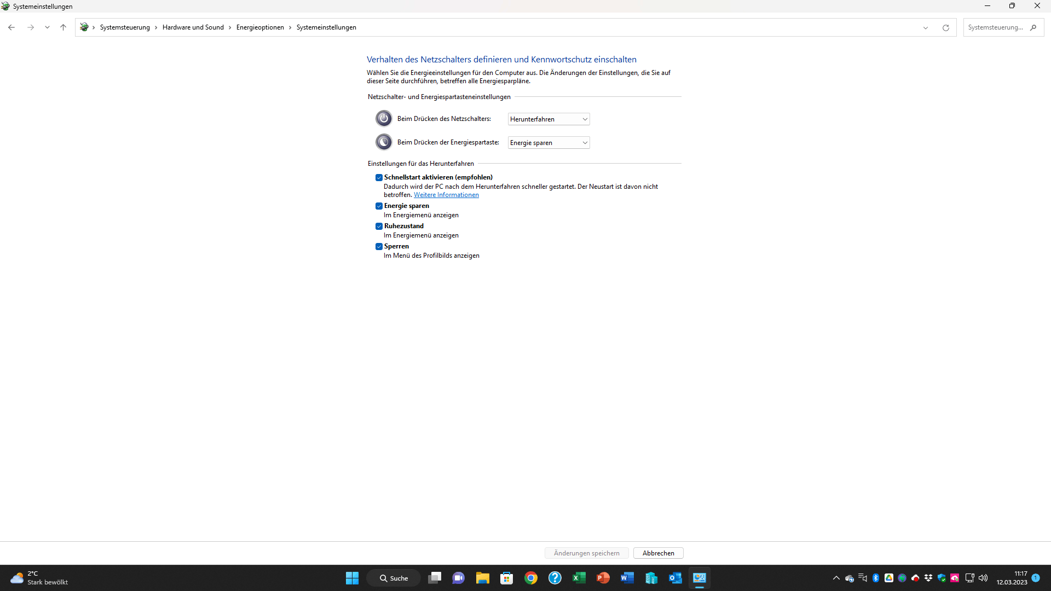Screen dimensions: 1051x591
Task: Go to Energieoptionen in the breadcrumb
Action: (260, 27)
